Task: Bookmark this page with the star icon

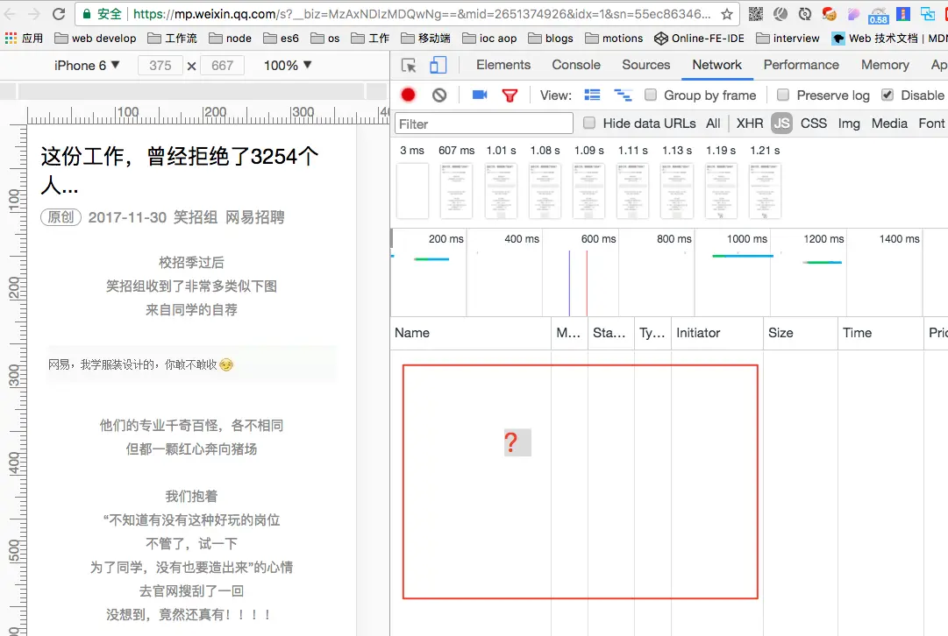Action: tap(727, 14)
